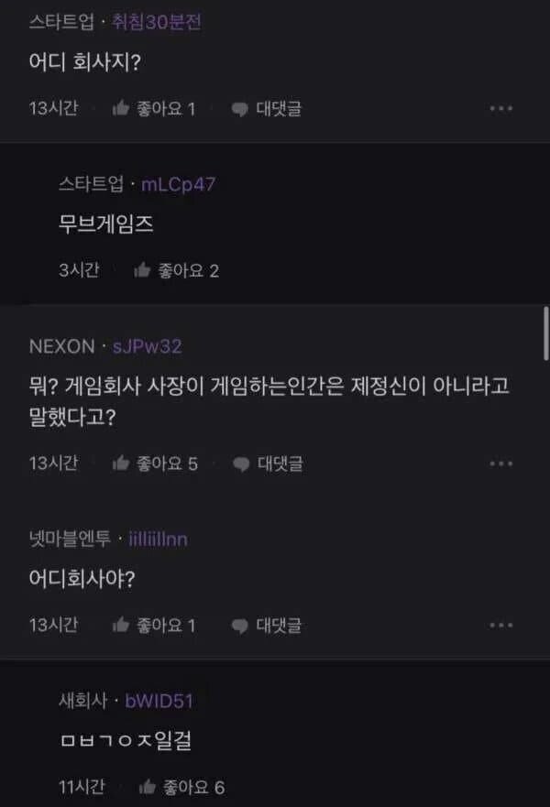The width and height of the screenshot is (550, 807).
Task: Open the three-dot options icon on 넷마블엔투's comment
Action: coord(501,626)
